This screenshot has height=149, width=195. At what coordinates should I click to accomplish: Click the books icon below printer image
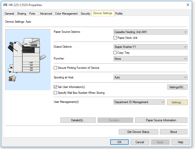[x=12, y=78]
